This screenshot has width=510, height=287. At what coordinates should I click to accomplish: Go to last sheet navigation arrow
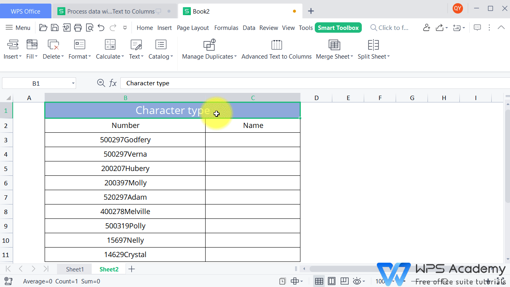[46, 269]
